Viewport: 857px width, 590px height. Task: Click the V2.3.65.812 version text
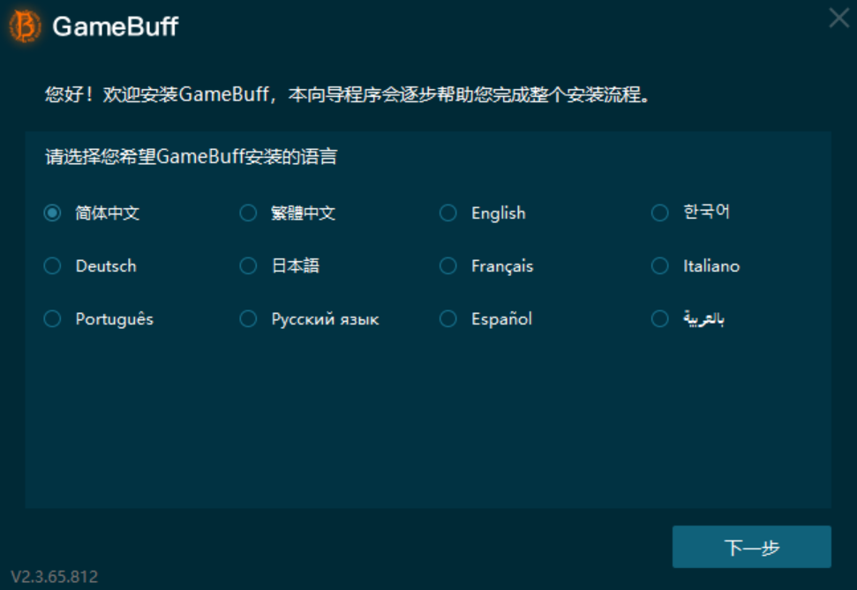coord(55,577)
